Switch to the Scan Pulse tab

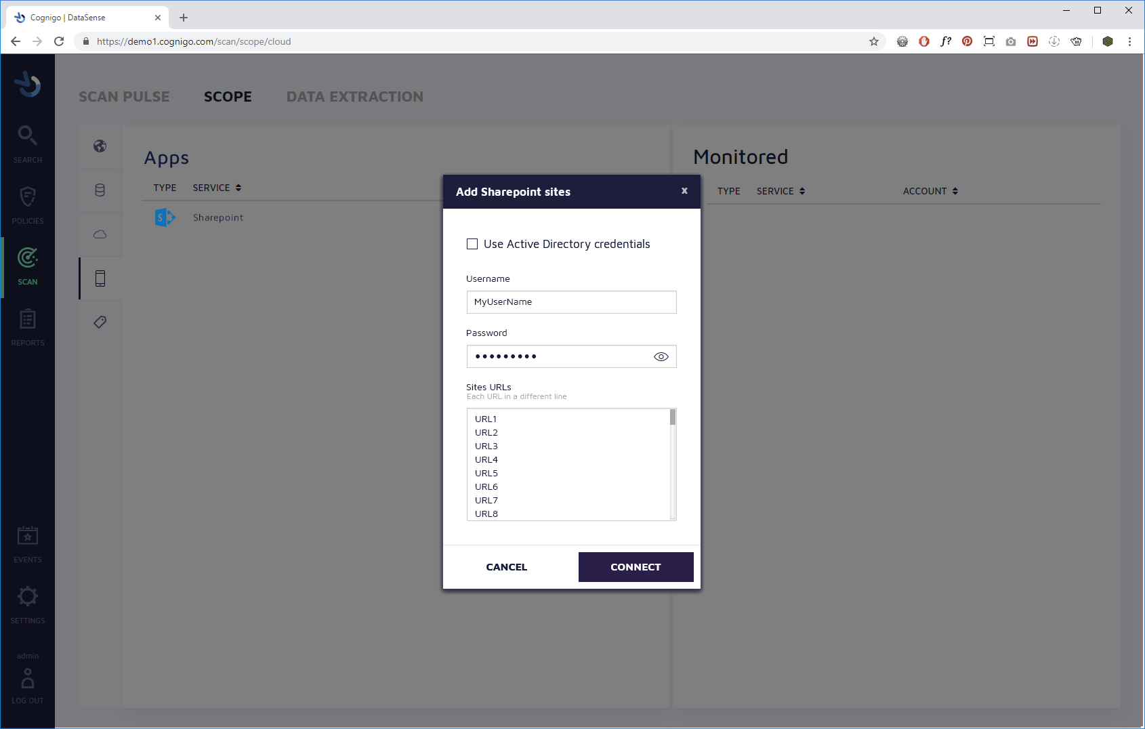click(x=124, y=97)
